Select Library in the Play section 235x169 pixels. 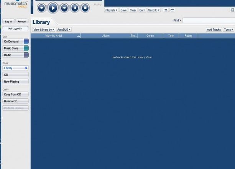click(15, 68)
